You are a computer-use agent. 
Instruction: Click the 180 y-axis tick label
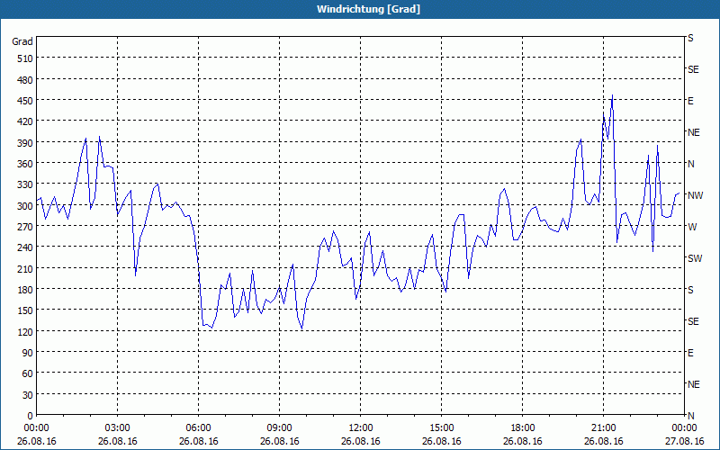pos(25,290)
